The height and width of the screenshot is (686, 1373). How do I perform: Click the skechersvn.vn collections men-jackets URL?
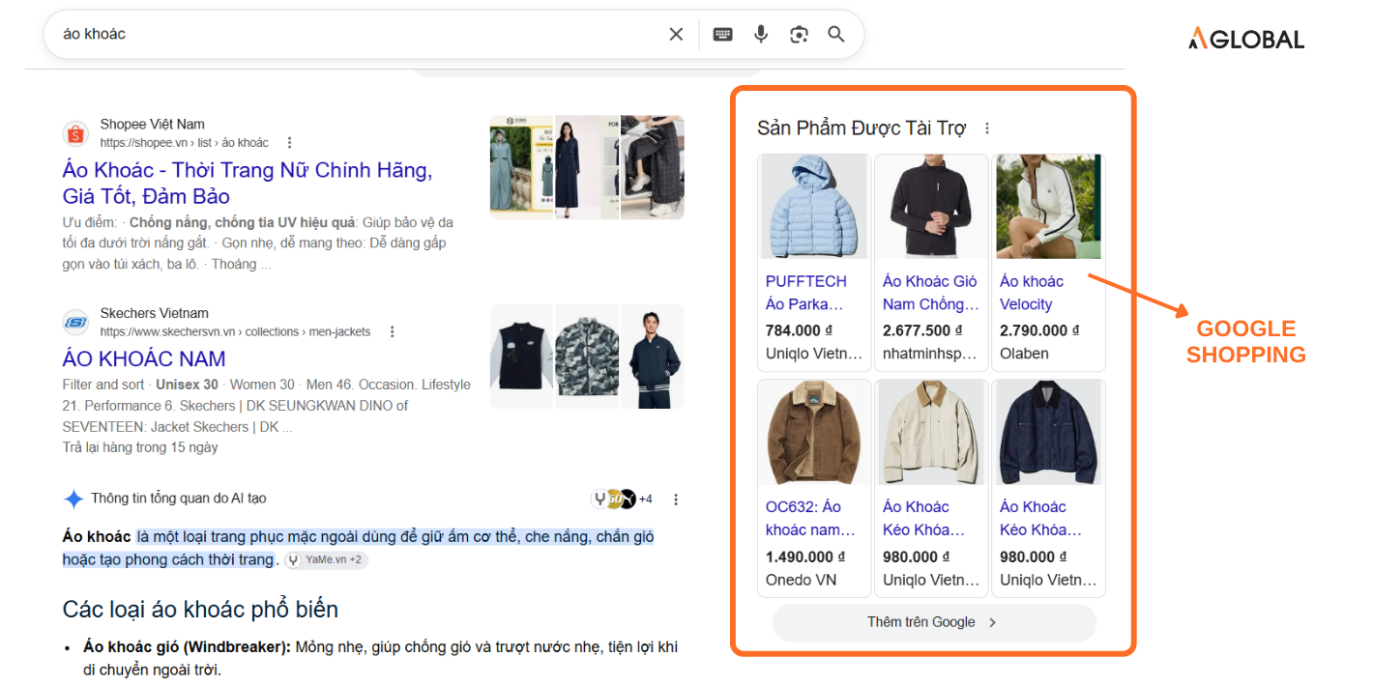(236, 332)
